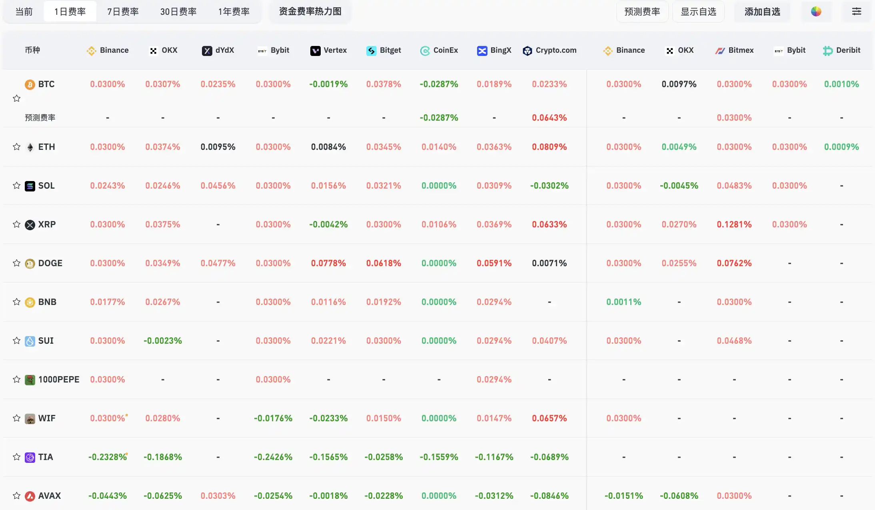The image size is (875, 510).
Task: Click the Solana SOL coin icon
Action: tap(30, 186)
